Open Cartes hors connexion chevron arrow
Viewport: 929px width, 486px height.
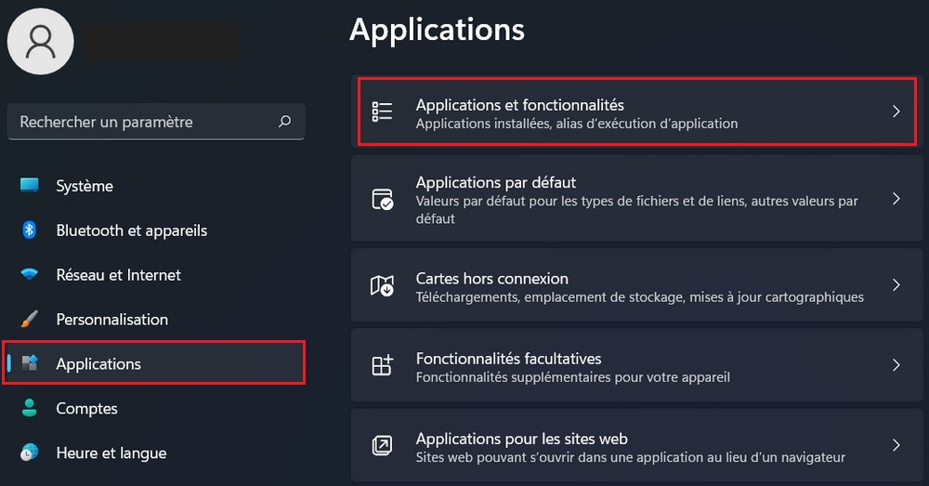pos(896,285)
